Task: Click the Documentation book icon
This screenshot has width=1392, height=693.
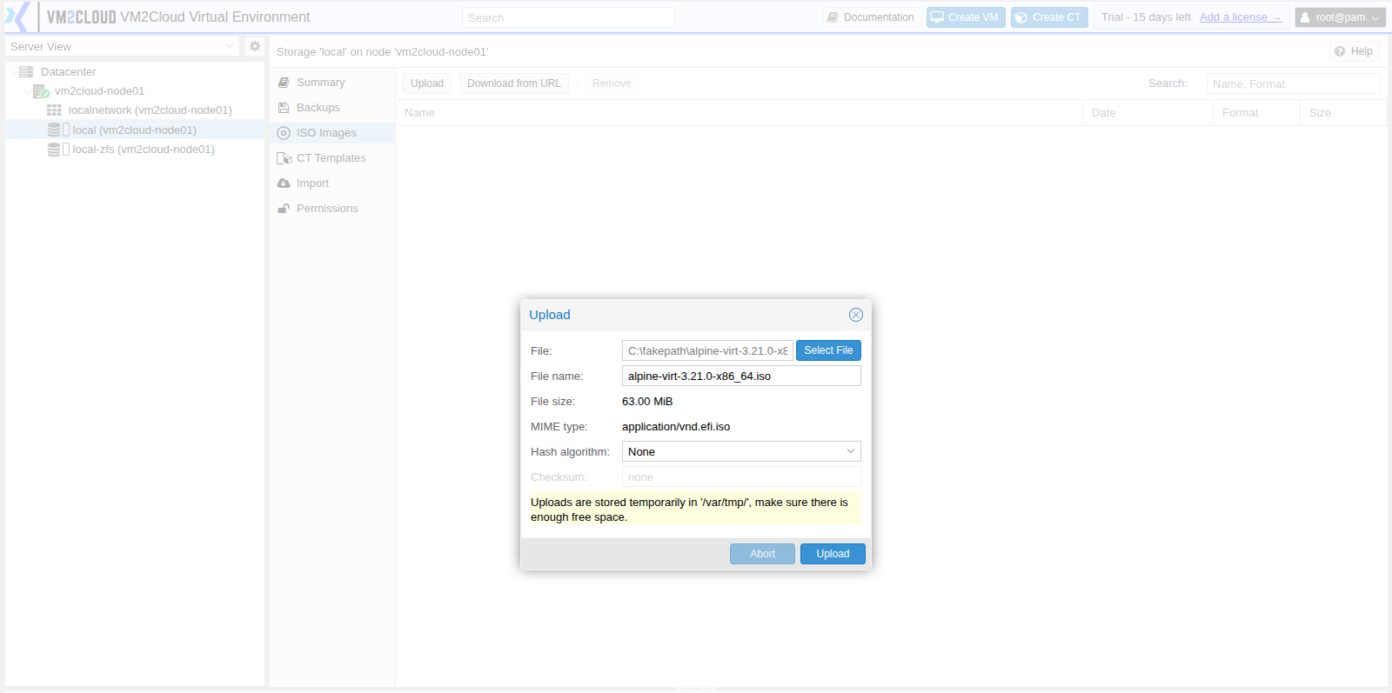Action: click(x=833, y=17)
